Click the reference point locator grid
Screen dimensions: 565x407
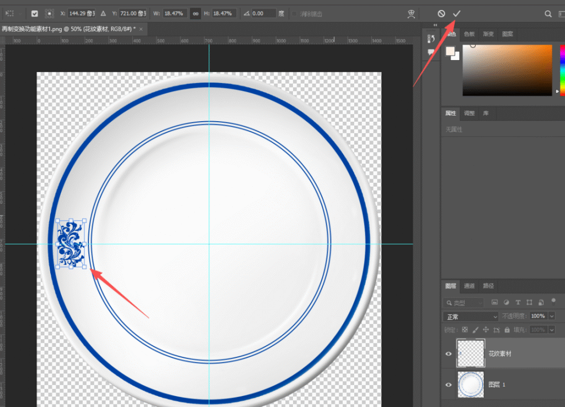pyautogui.click(x=49, y=14)
